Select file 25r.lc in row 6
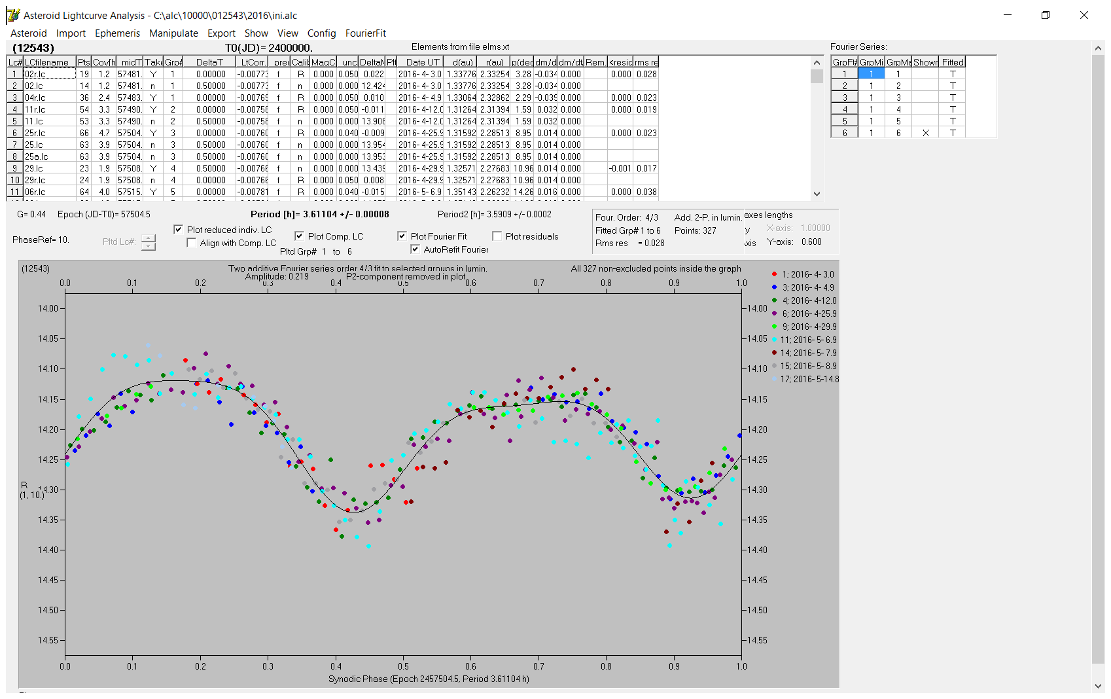The height and width of the screenshot is (699, 1111). click(49, 133)
